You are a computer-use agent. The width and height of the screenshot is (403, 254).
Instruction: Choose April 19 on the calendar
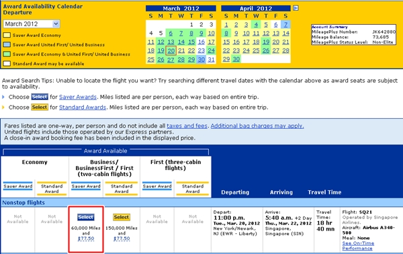click(266, 42)
